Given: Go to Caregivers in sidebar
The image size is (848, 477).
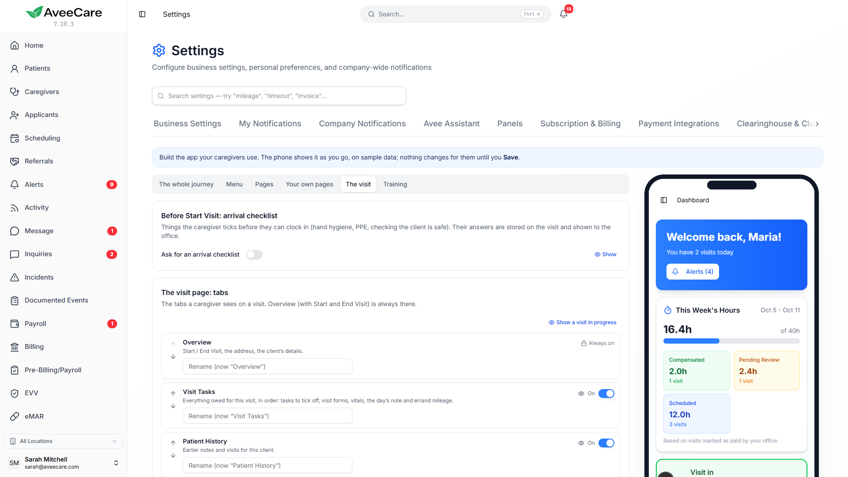Looking at the screenshot, I should click(x=63, y=92).
